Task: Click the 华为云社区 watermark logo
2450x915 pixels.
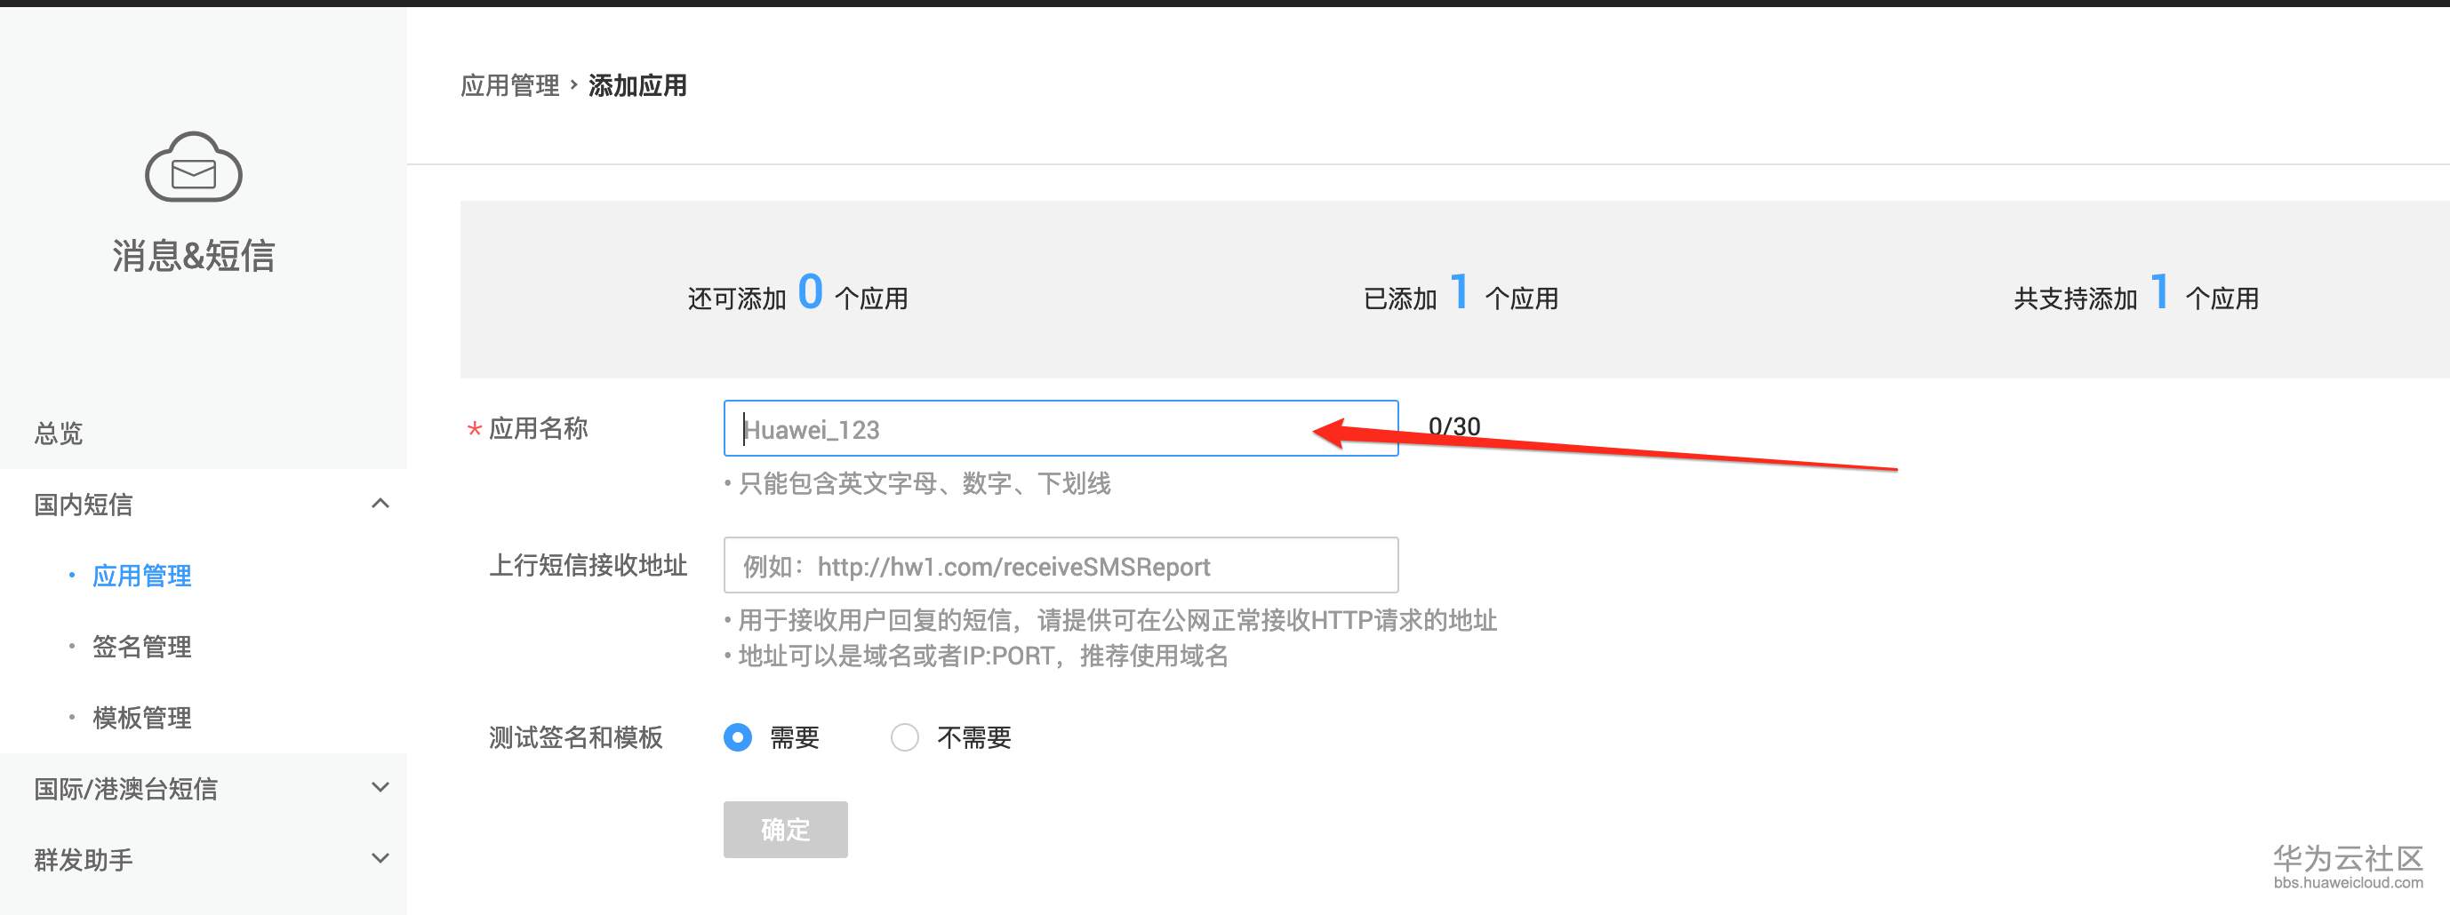Action: point(2349,865)
